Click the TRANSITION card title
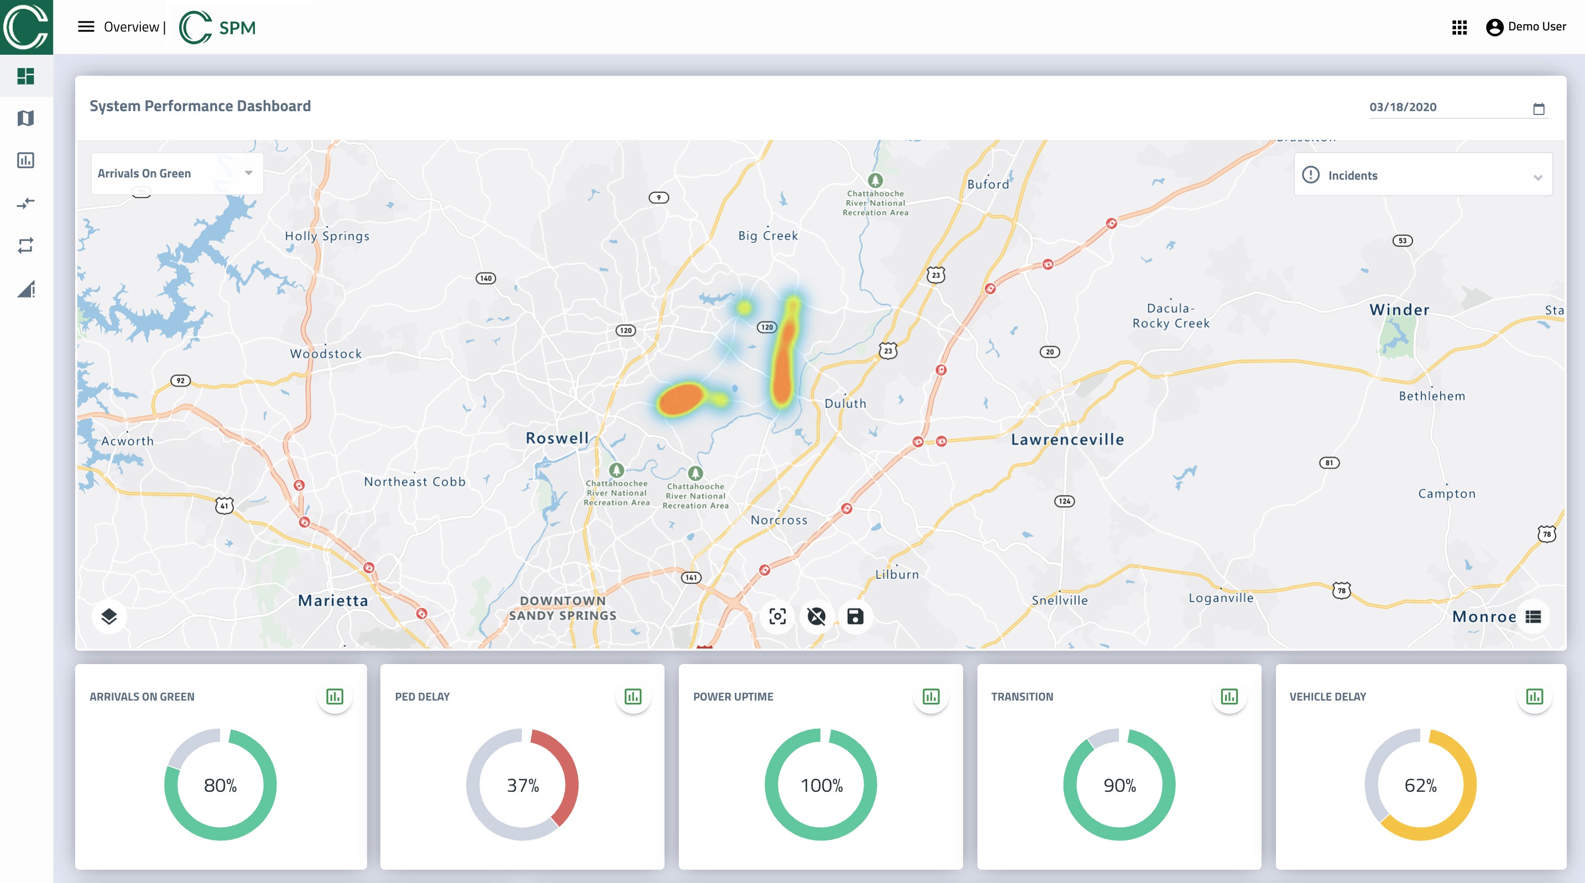 pos(1022,697)
